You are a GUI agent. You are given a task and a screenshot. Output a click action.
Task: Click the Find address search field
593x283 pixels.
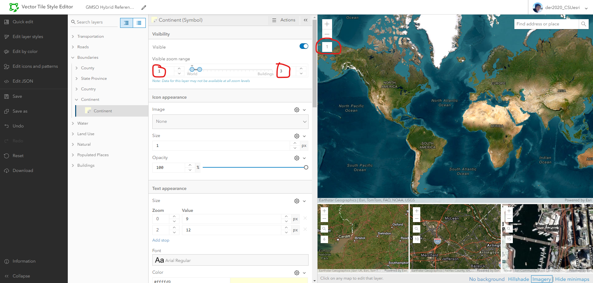[546, 24]
